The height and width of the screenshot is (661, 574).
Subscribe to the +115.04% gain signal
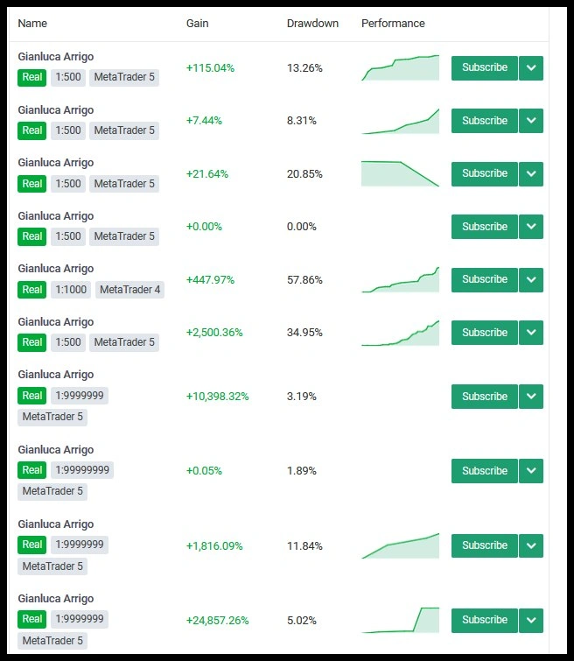(x=484, y=67)
